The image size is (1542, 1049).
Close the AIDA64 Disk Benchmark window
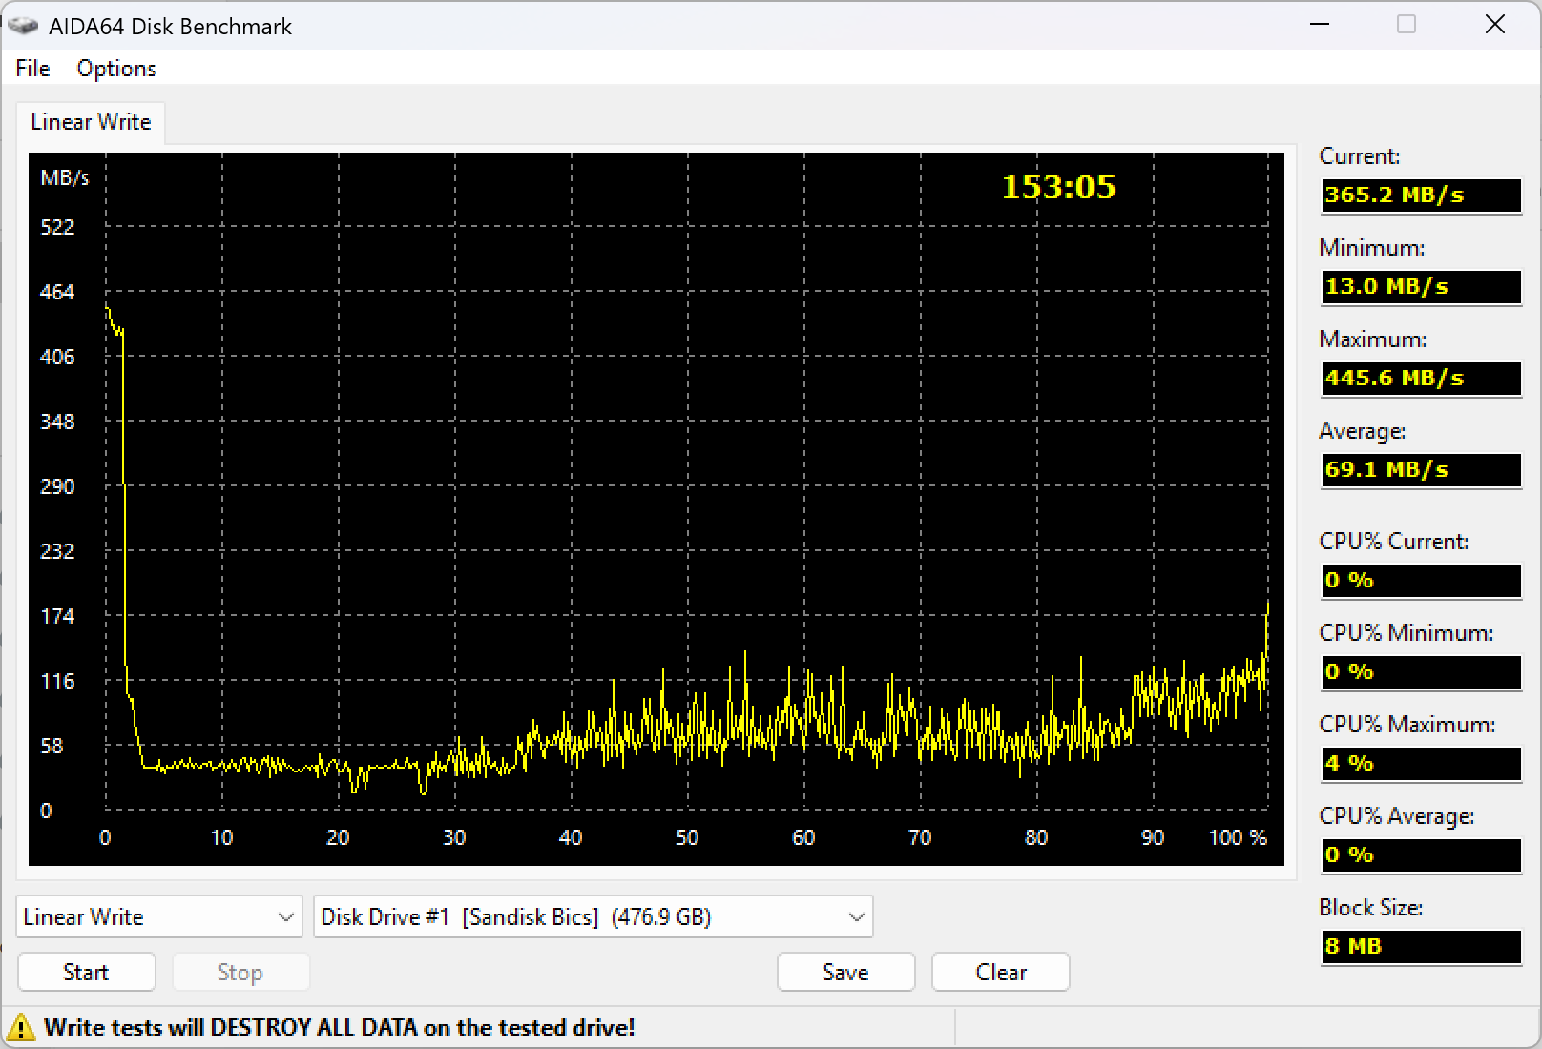[1495, 25]
